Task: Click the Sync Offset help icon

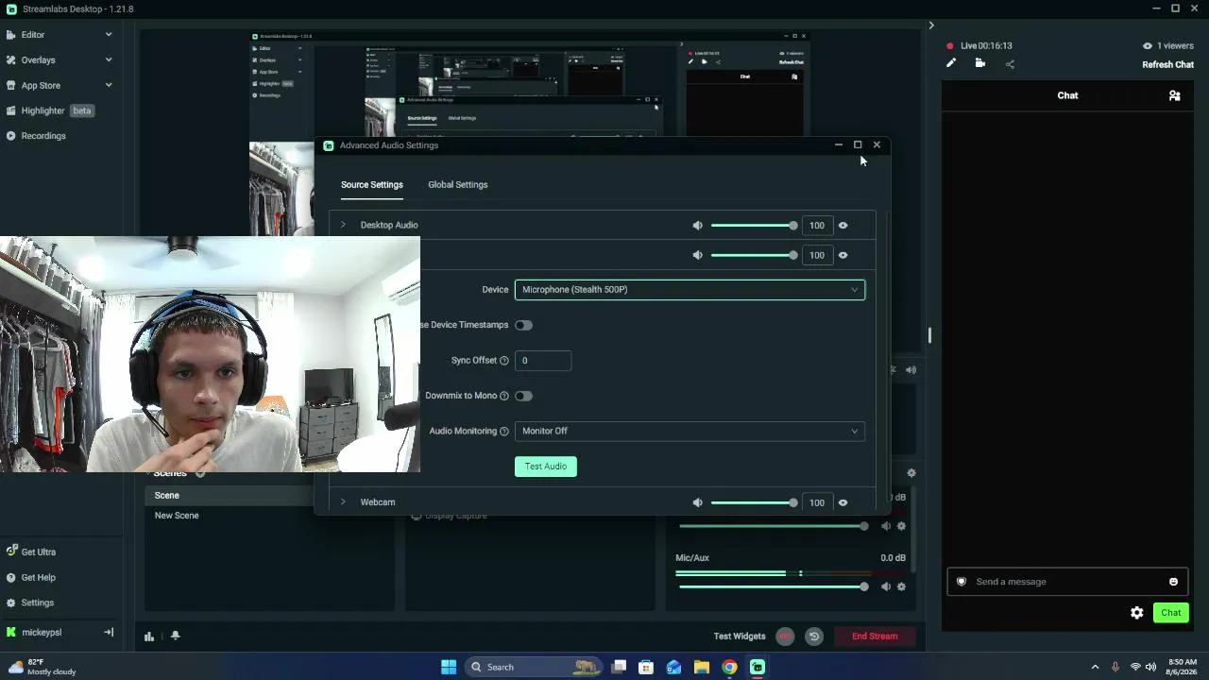Action: [503, 361]
